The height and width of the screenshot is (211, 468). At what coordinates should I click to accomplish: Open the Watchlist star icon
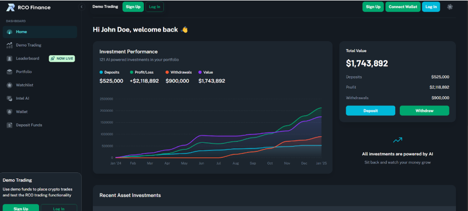click(10, 85)
